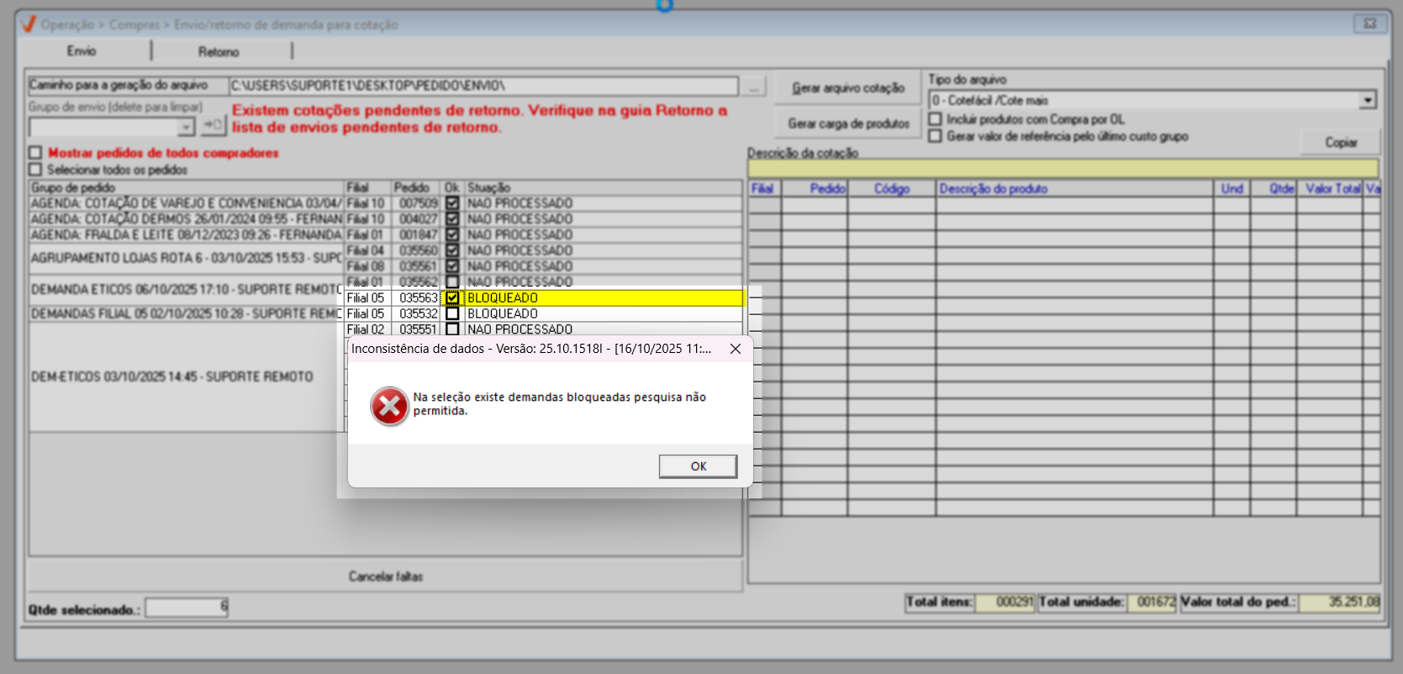This screenshot has height=674, width=1403.
Task: Click the yellow Descrição da cotação field
Action: coord(1063,168)
